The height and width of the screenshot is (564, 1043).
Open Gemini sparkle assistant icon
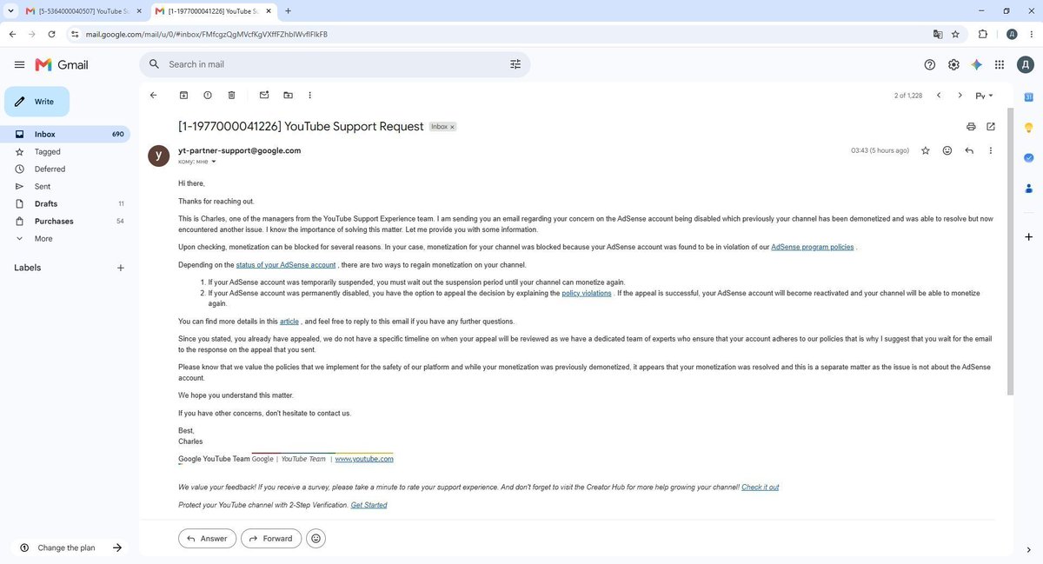tap(977, 64)
